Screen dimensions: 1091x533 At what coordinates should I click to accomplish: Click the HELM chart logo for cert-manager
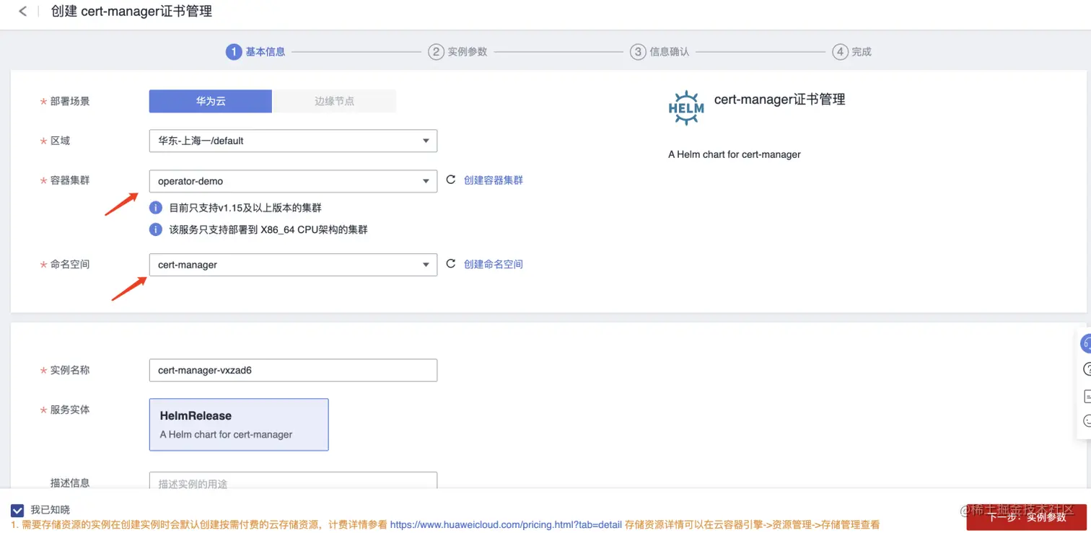685,107
